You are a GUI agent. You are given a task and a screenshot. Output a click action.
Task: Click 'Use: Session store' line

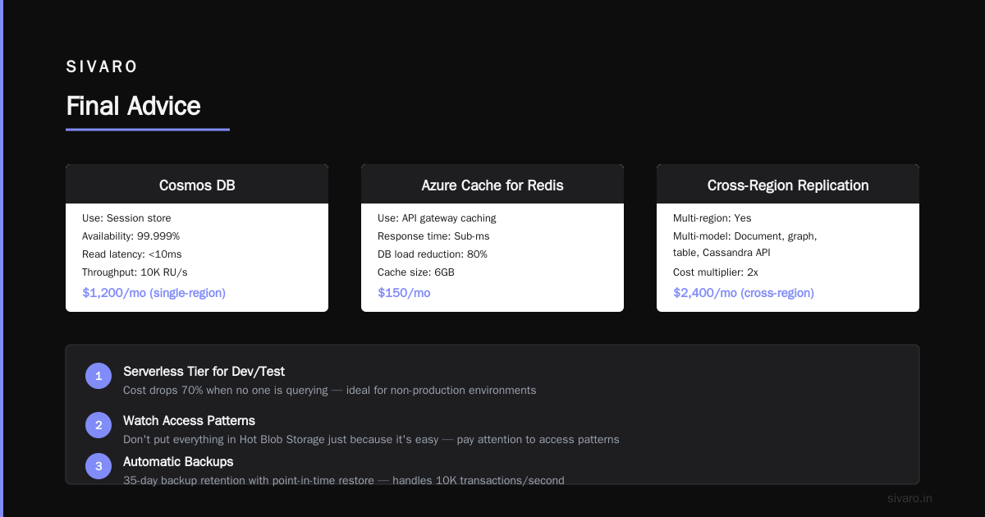click(x=126, y=218)
